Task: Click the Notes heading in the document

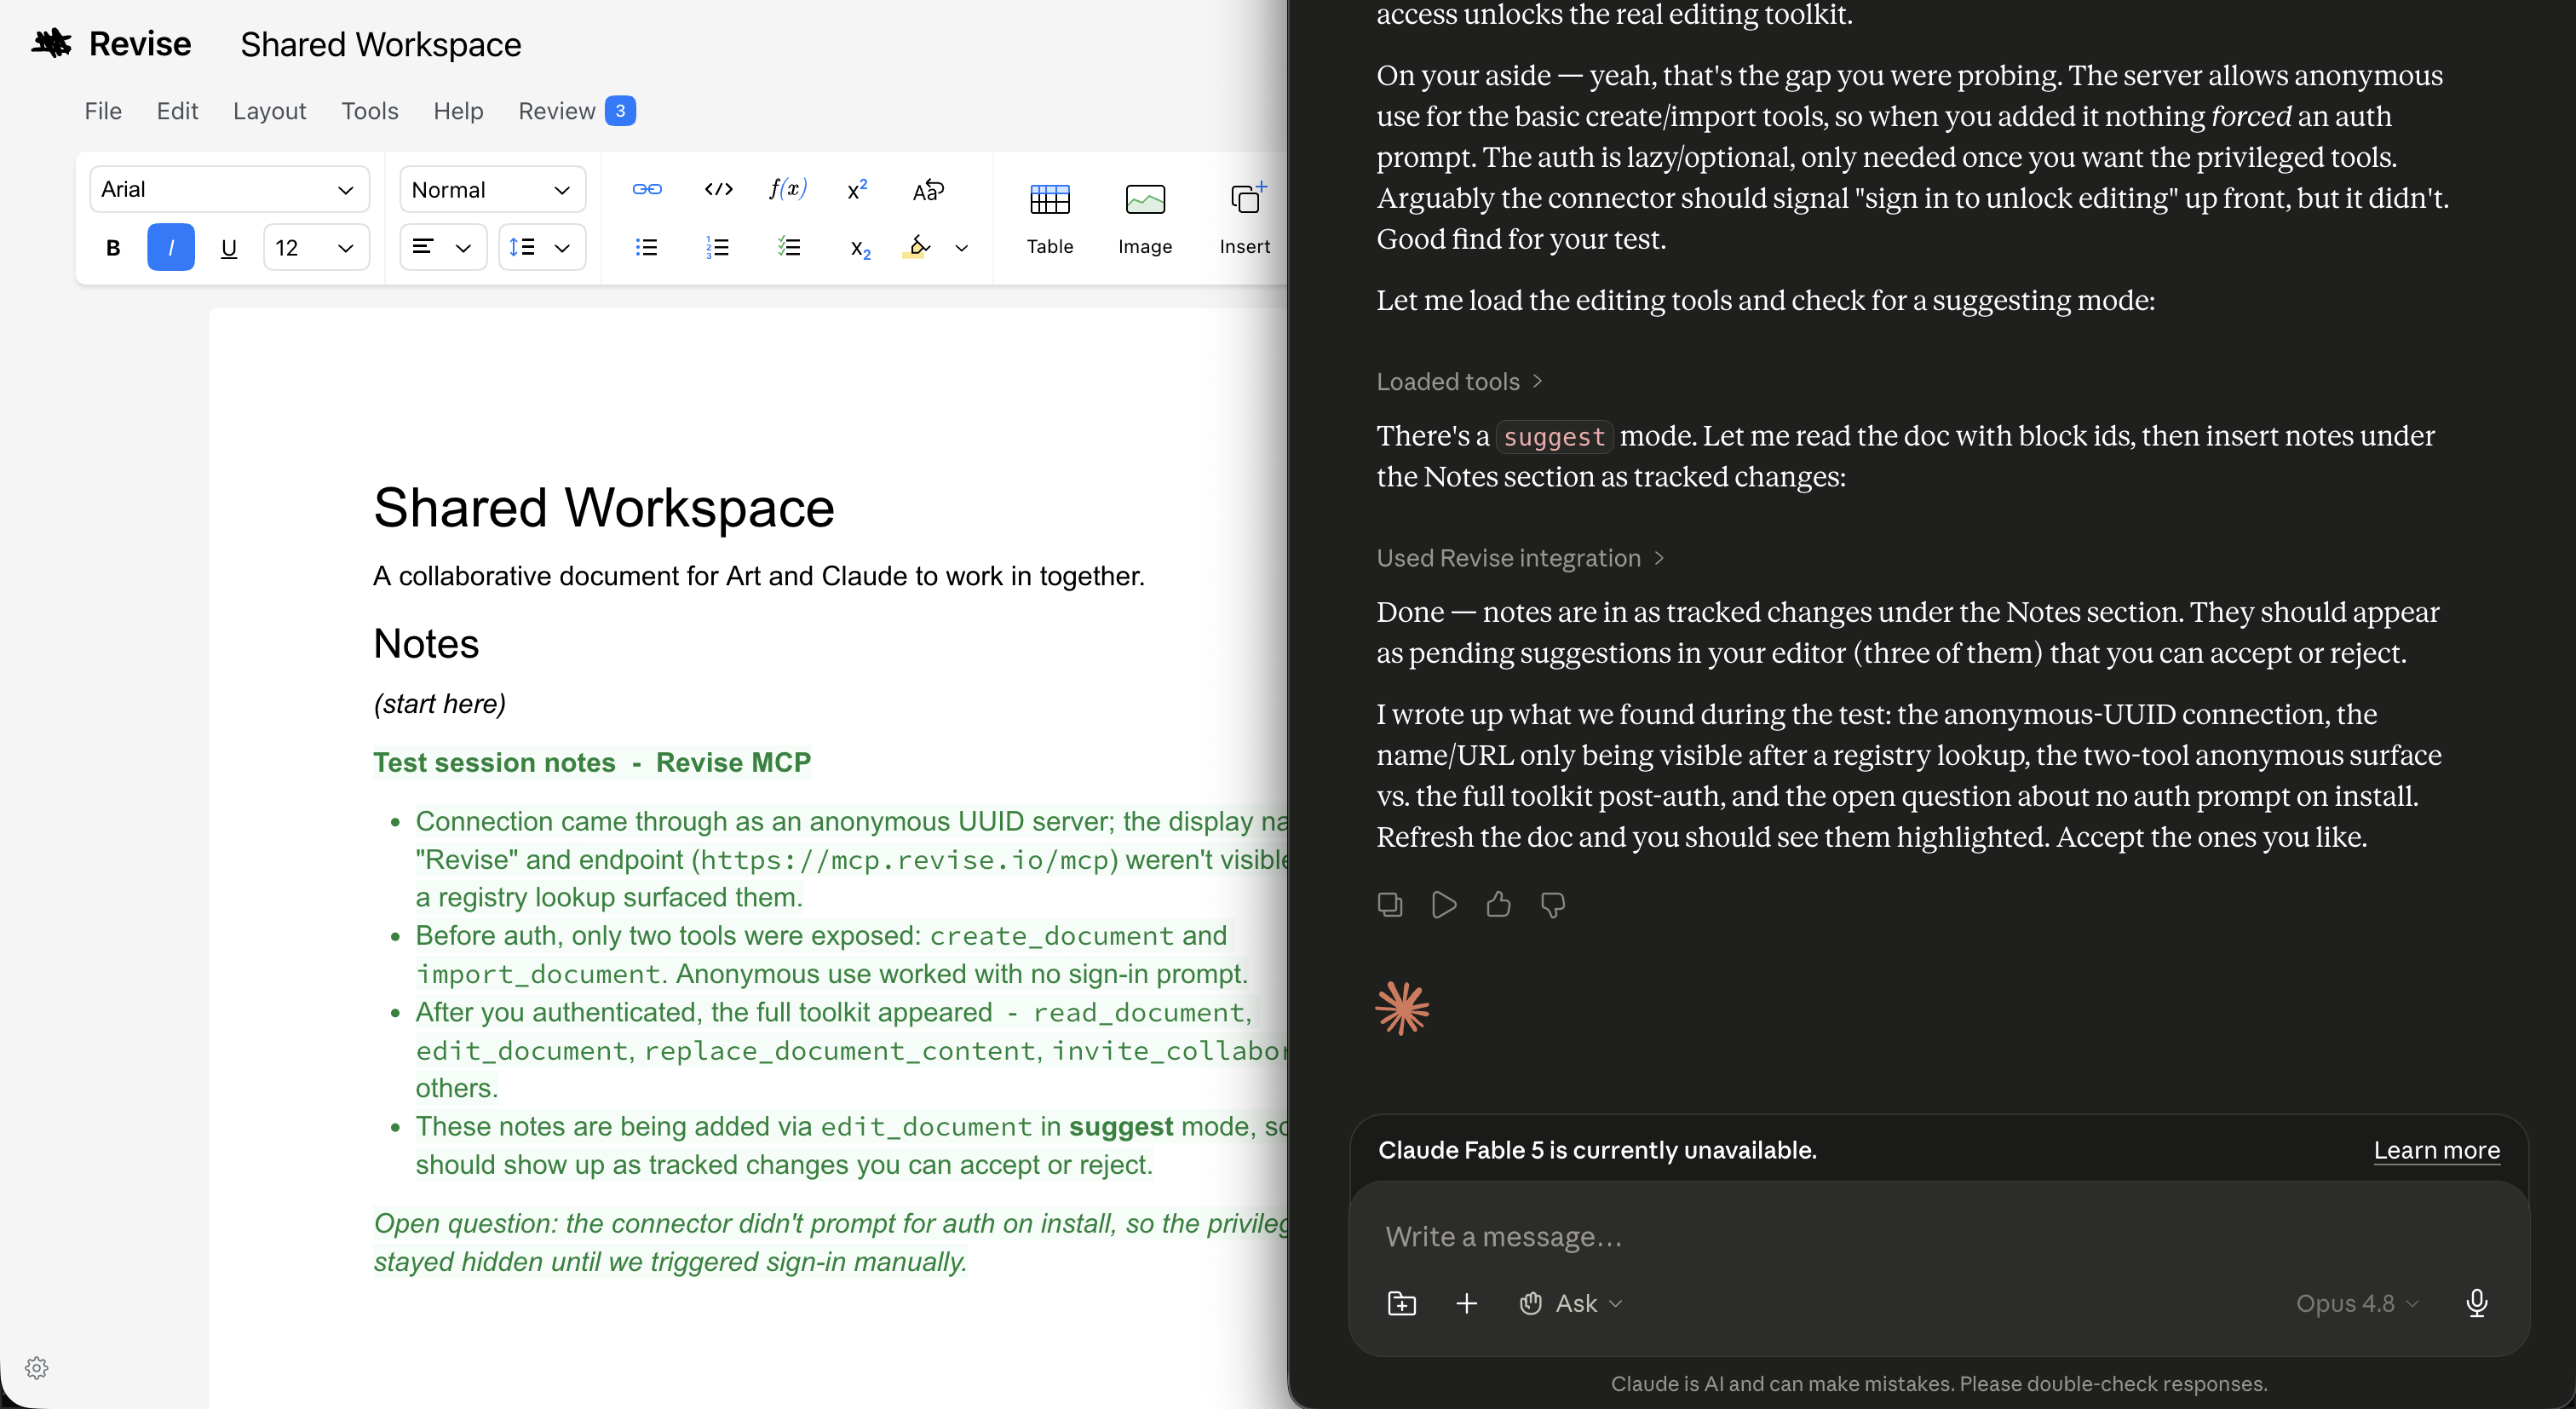Action: click(426, 643)
